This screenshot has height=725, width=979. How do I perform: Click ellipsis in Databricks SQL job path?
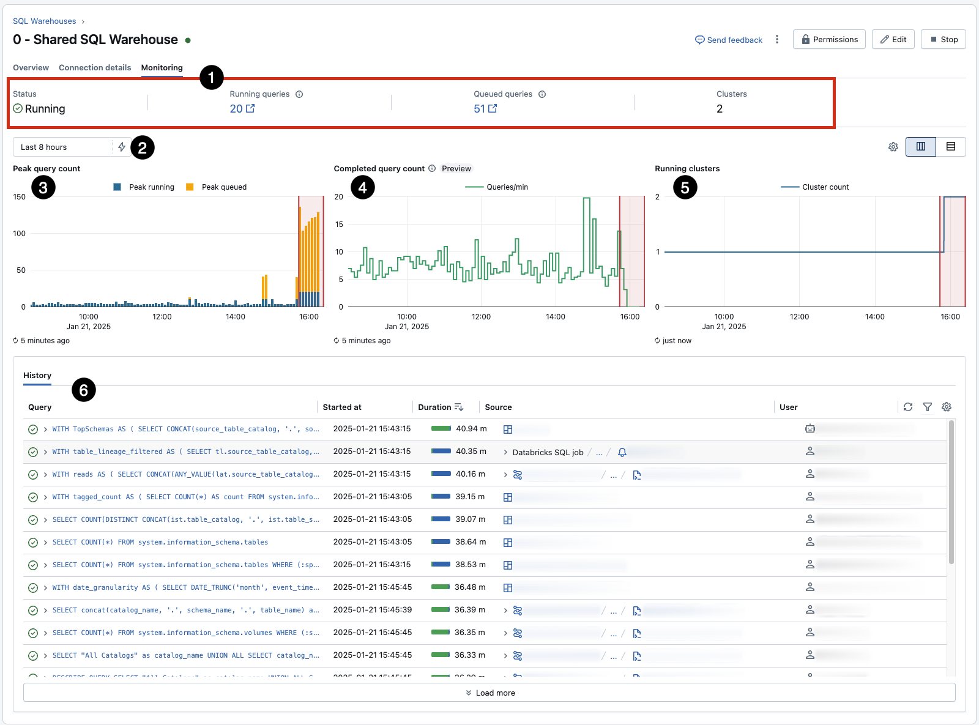coord(599,453)
